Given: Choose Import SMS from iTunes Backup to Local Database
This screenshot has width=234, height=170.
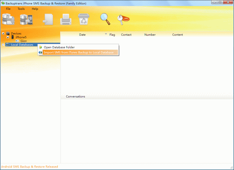Looking at the screenshot, I should (78, 52).
